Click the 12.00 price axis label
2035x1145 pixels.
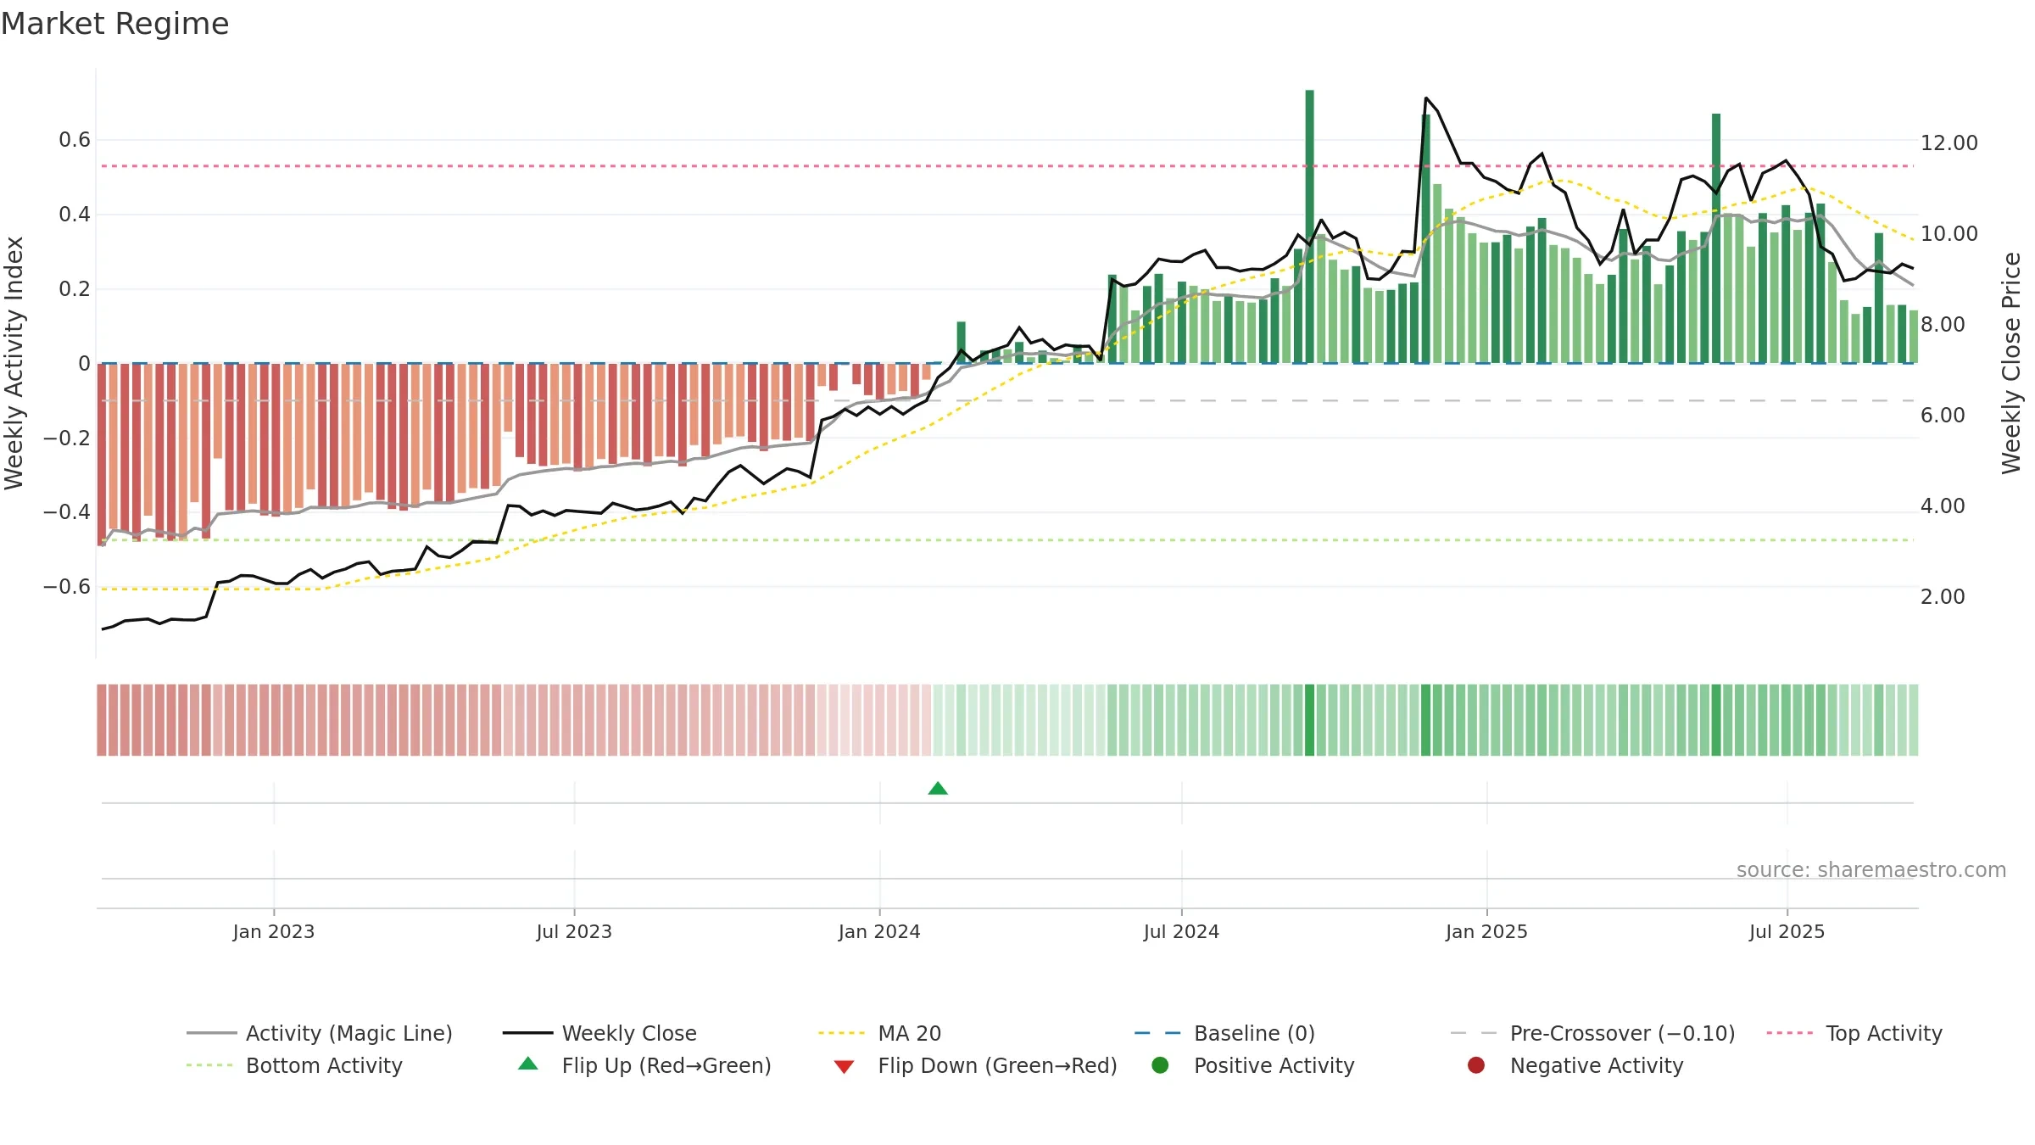click(x=1949, y=143)
